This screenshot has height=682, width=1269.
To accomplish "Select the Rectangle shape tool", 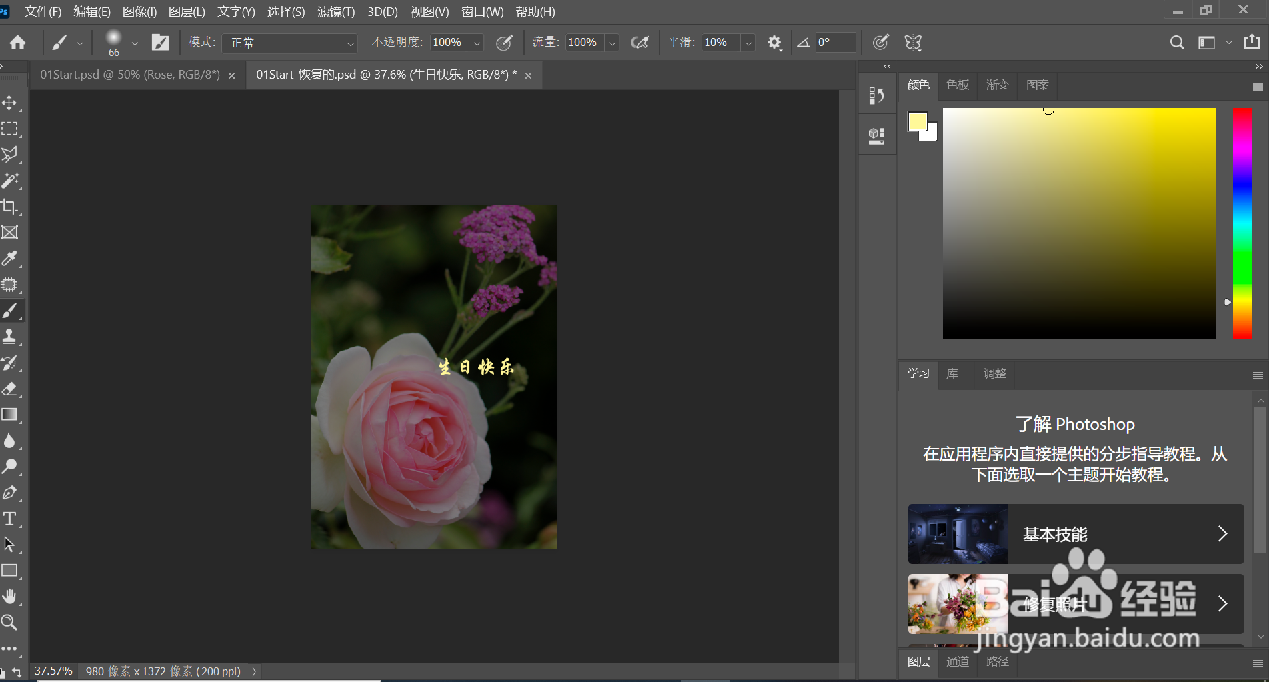I will pyautogui.click(x=9, y=571).
